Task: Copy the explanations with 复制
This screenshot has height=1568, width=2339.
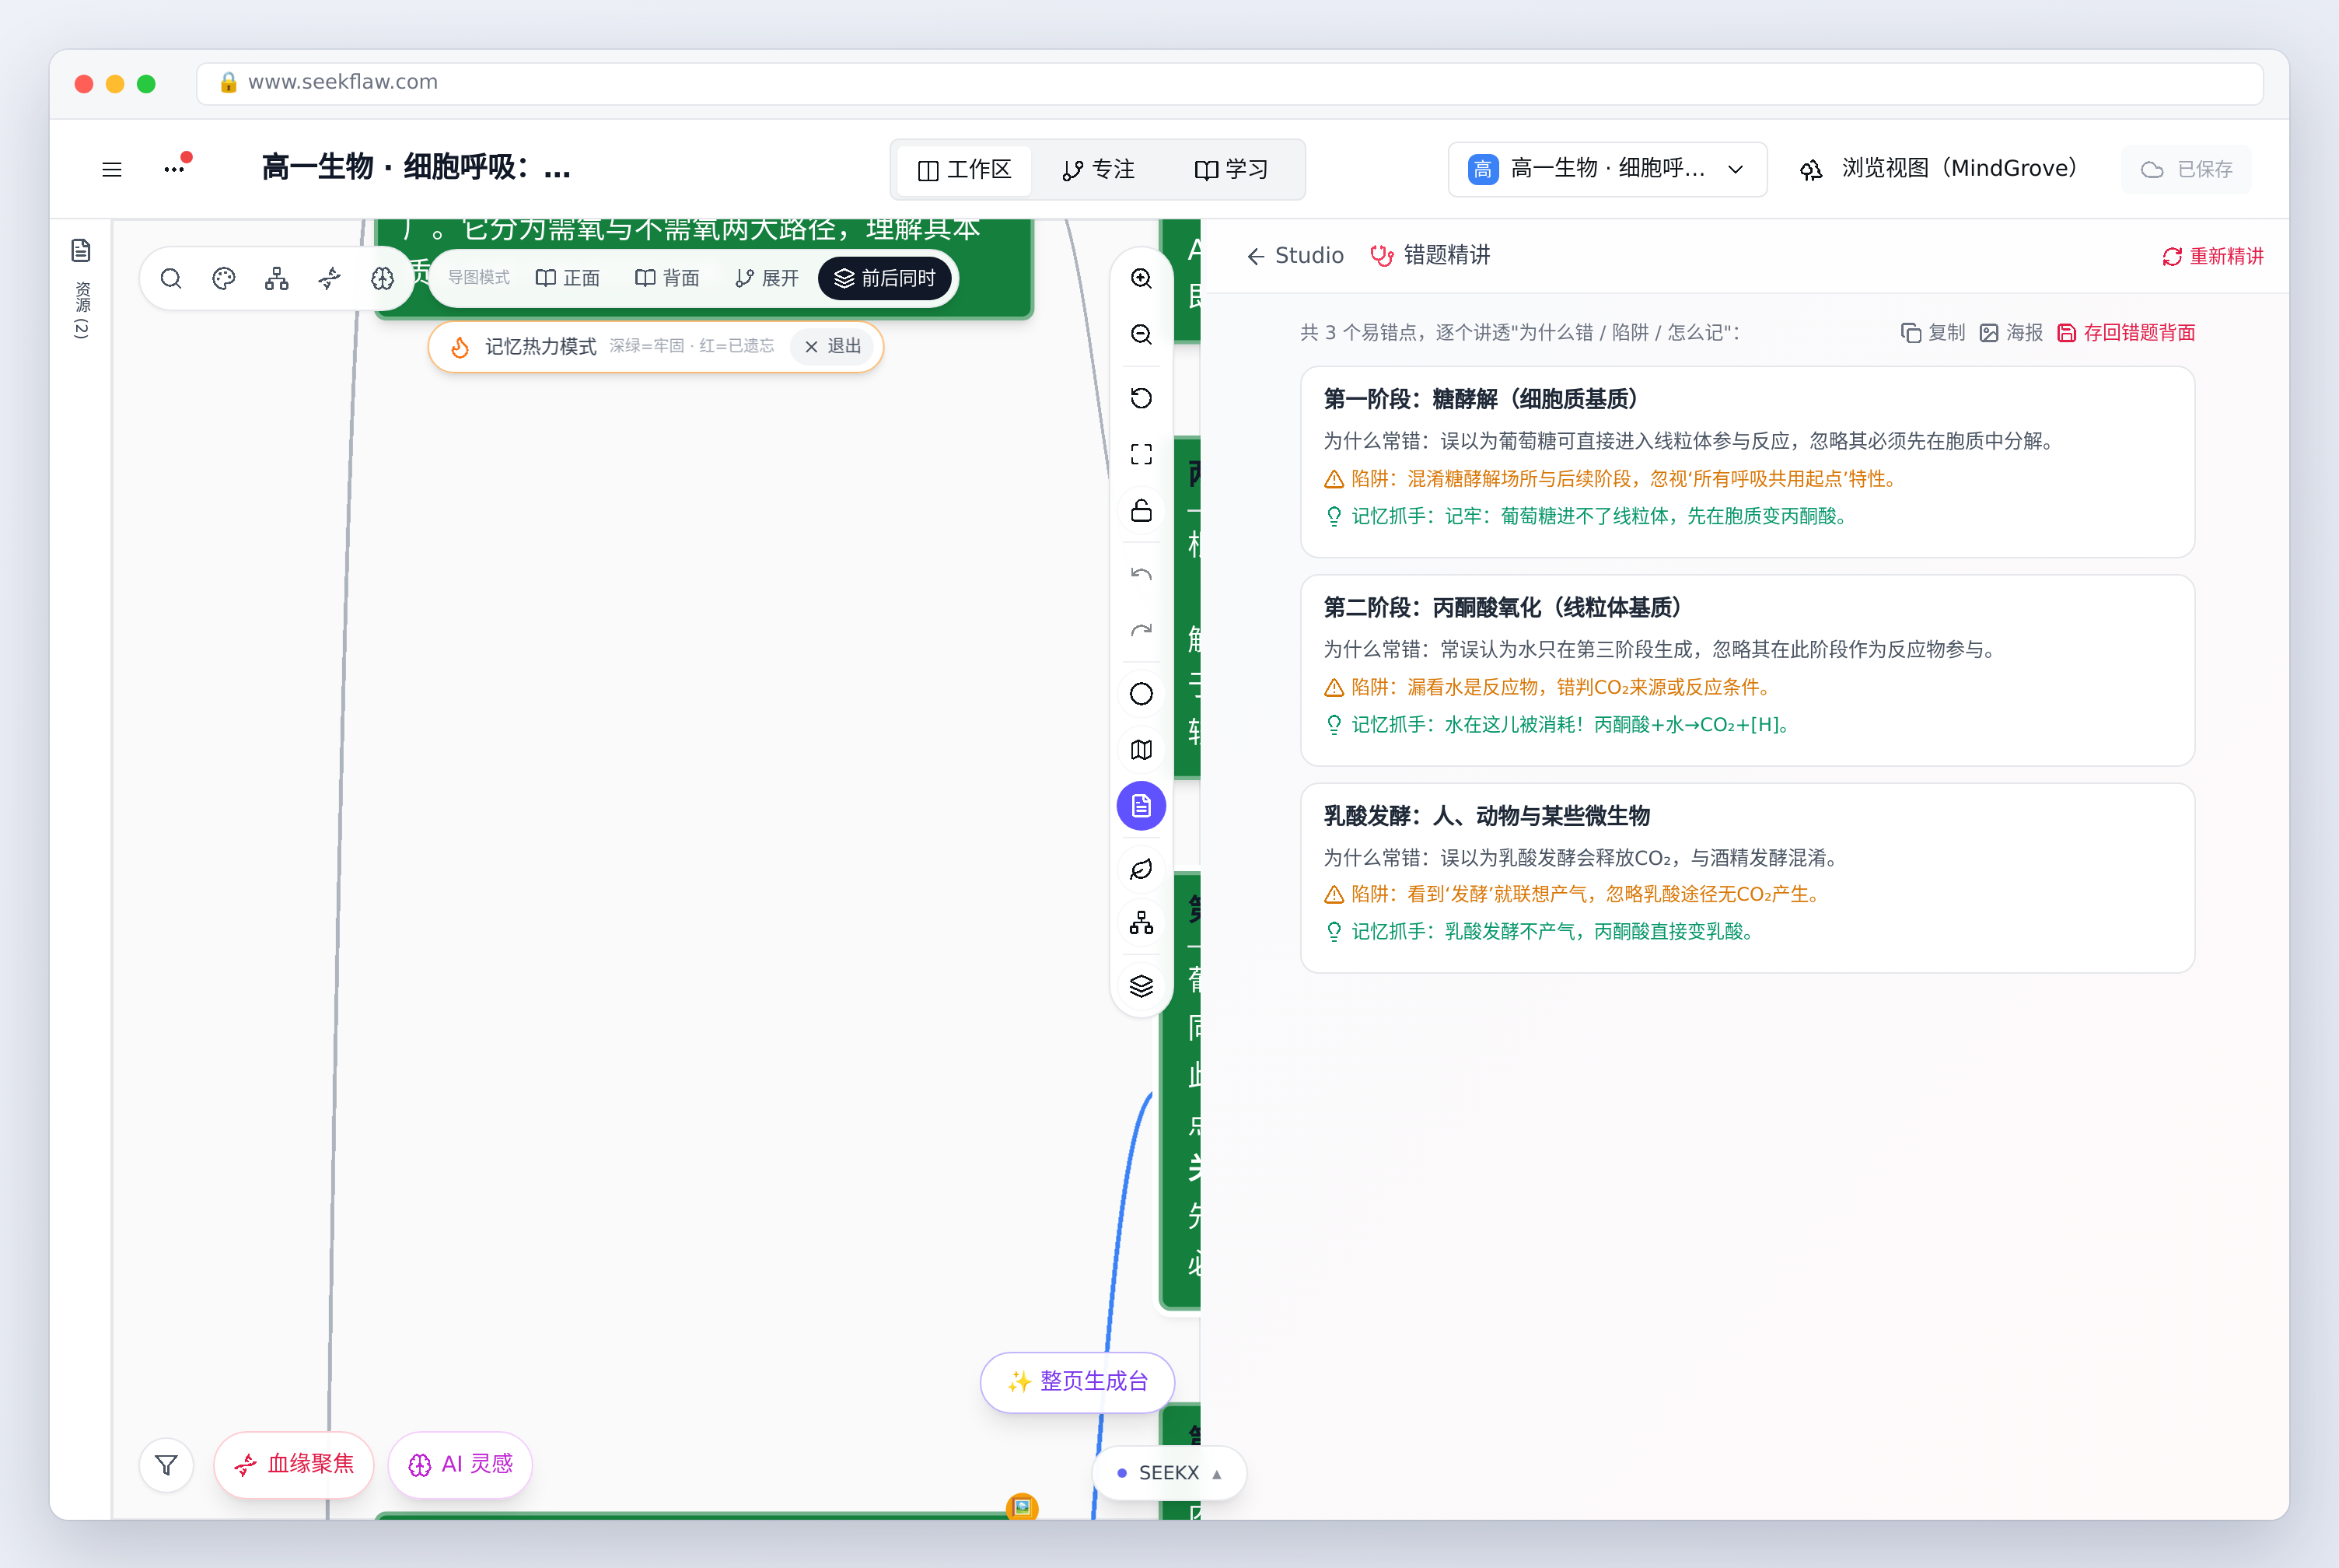Action: tap(1933, 333)
